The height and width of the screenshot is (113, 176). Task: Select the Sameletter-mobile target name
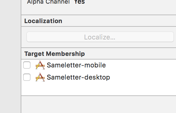76,65
